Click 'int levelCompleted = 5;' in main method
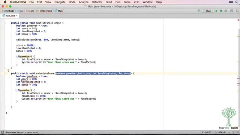The image size is (240, 135). [x=31, y=31]
